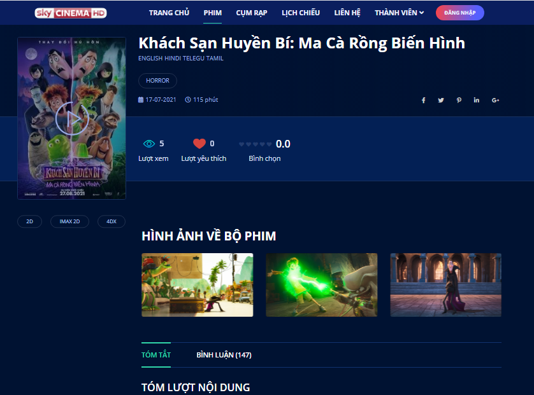Share the movie on Facebook
The height and width of the screenshot is (395, 534).
tap(423, 100)
